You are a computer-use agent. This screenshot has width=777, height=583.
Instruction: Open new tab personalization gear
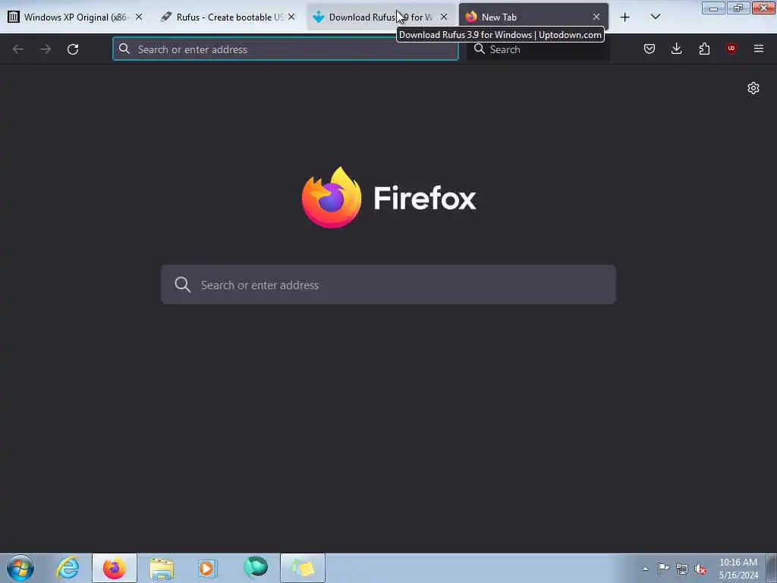click(753, 88)
